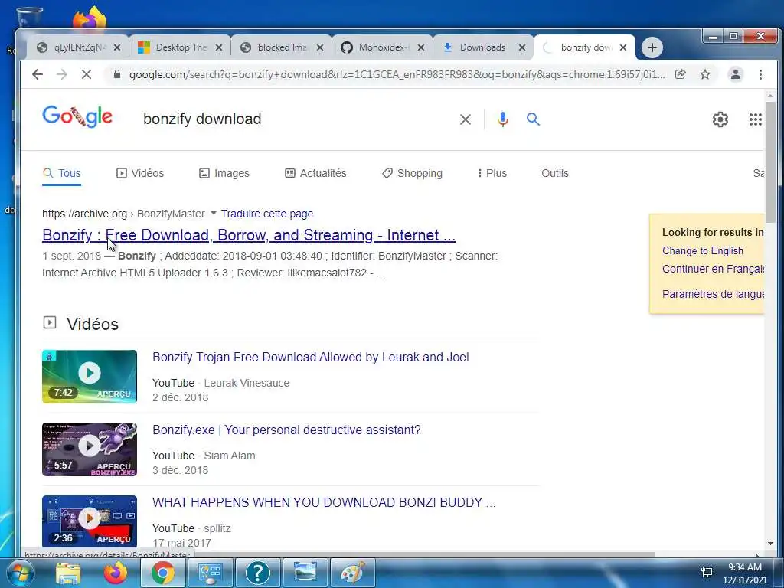Click the padlock icon in address bar
784x588 pixels.
117,74
